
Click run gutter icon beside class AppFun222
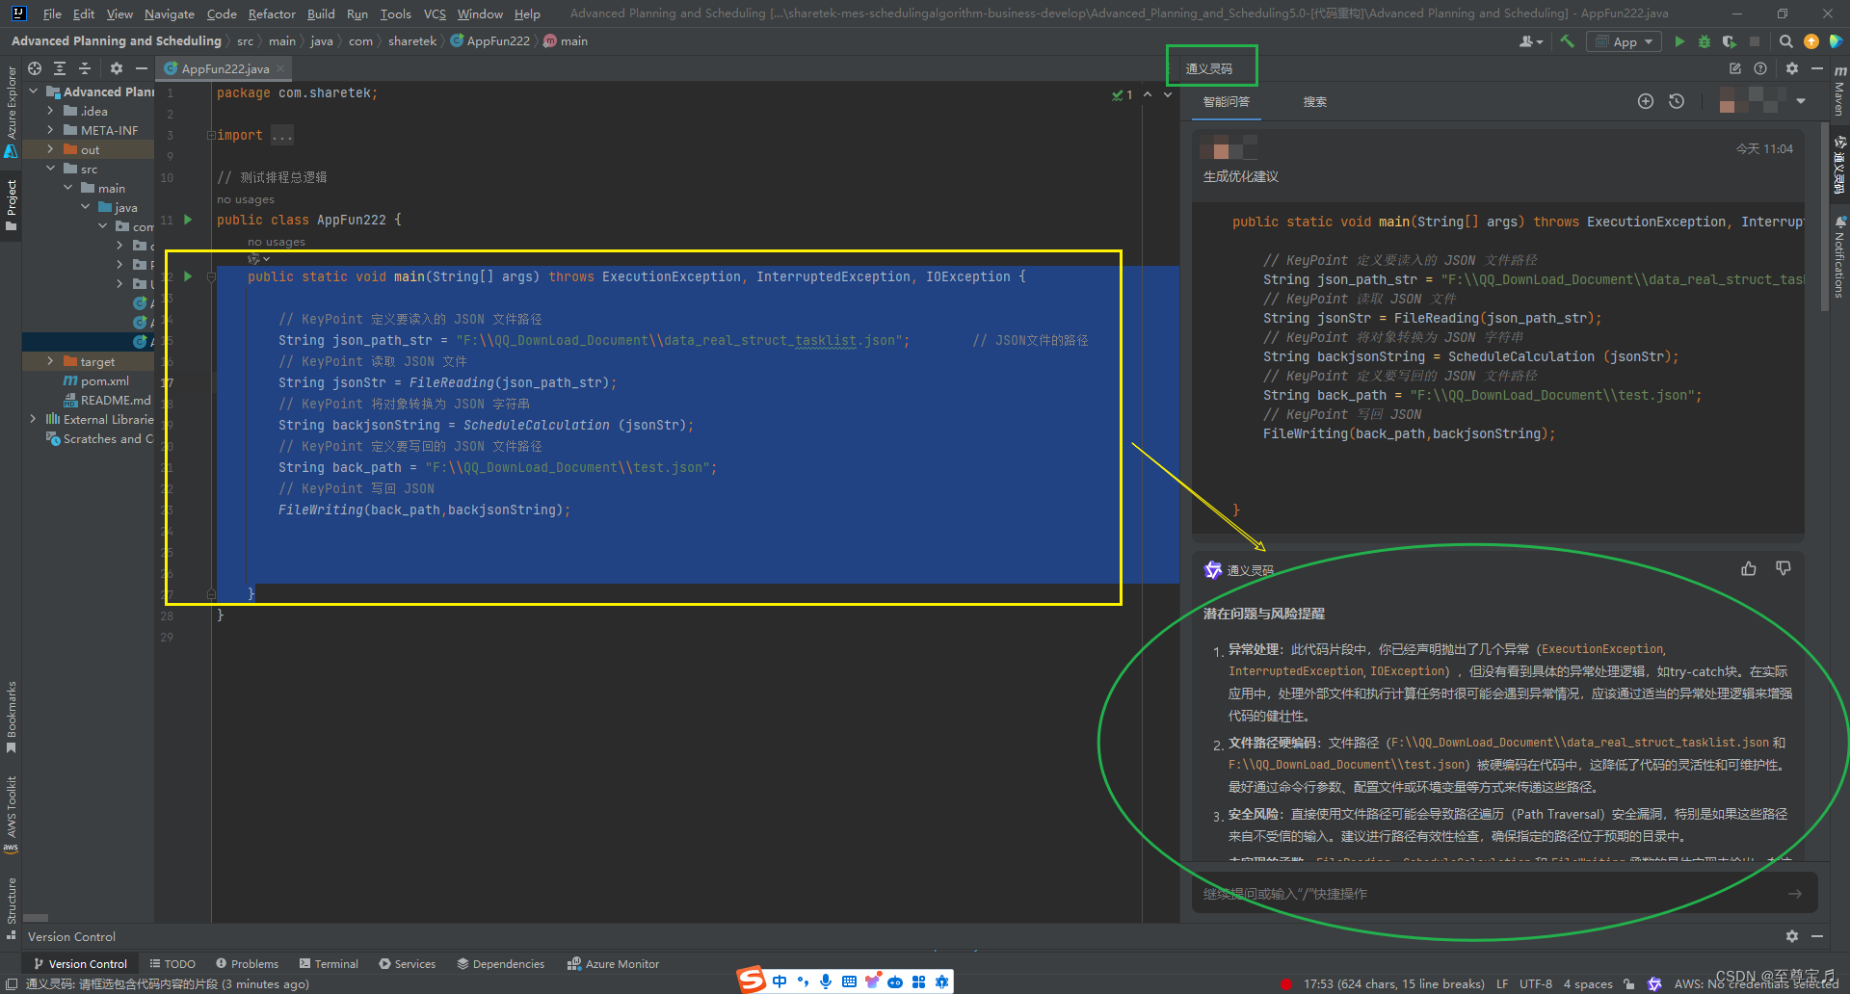click(188, 220)
